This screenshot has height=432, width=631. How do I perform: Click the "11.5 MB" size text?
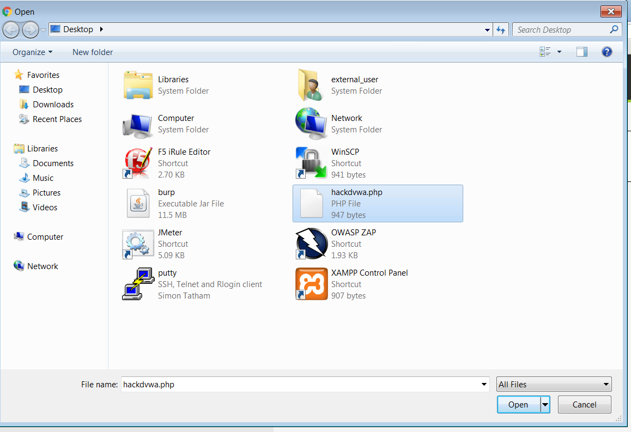coord(172,215)
